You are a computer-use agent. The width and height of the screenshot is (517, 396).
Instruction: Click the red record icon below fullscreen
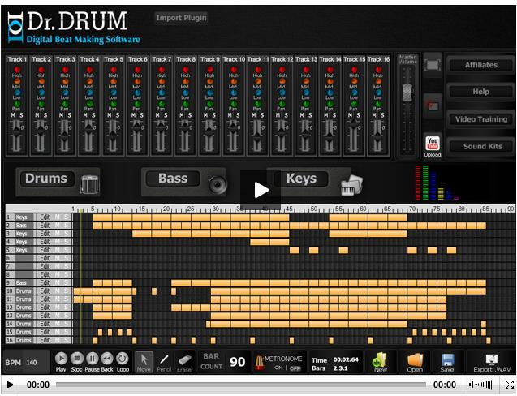(x=433, y=105)
